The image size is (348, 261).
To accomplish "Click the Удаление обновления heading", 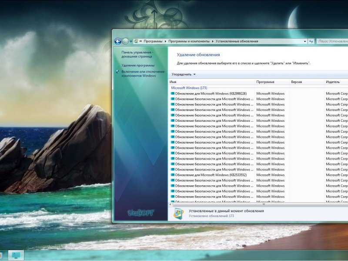I will [x=198, y=55].
